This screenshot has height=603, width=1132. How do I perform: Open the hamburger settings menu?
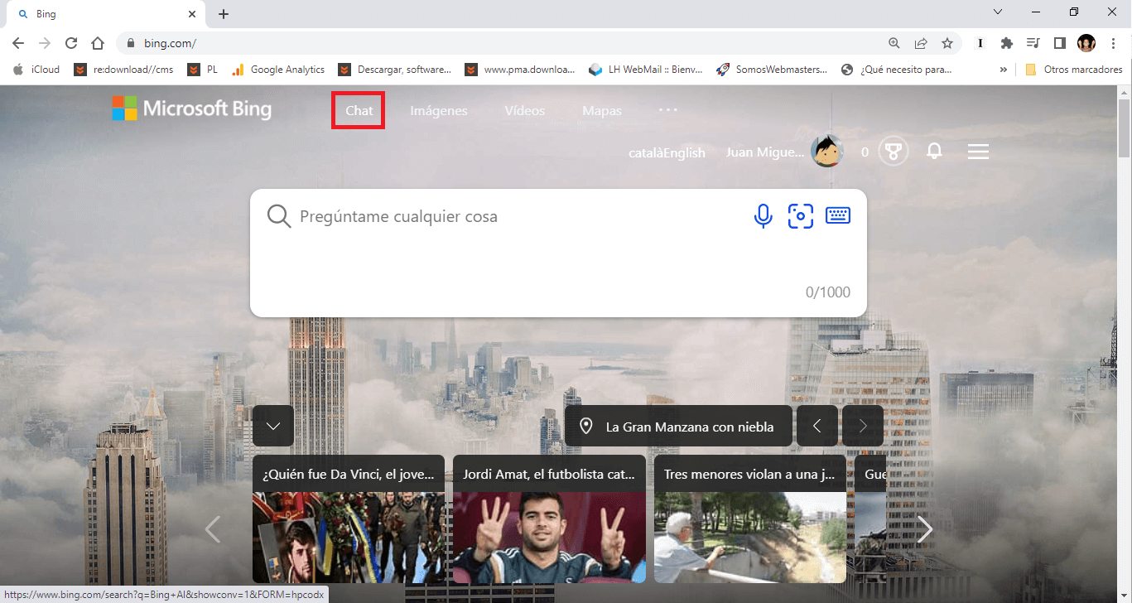pyautogui.click(x=978, y=152)
